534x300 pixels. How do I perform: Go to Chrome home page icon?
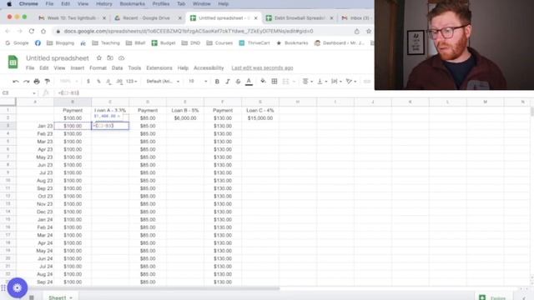click(x=43, y=31)
